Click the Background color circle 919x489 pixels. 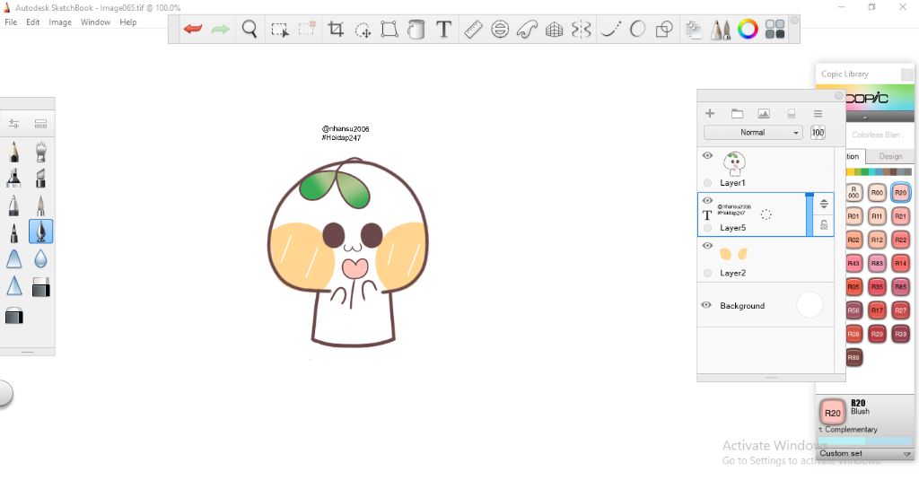pos(810,305)
